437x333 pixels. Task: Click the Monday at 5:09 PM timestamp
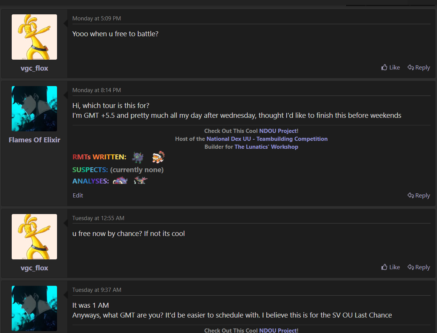[x=96, y=18]
